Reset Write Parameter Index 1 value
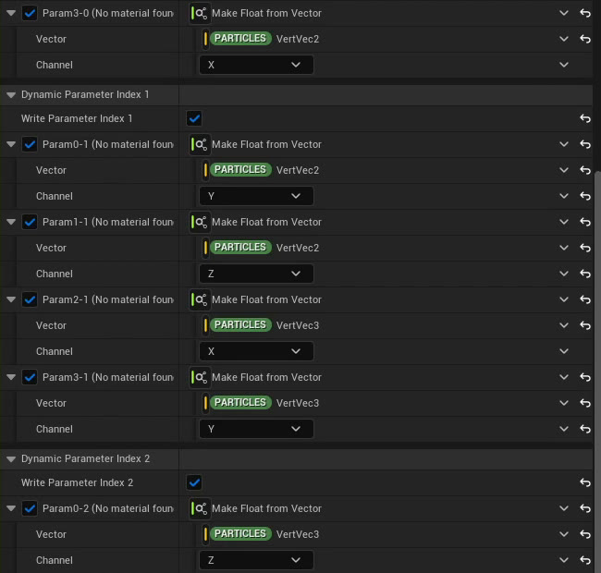 coord(585,118)
